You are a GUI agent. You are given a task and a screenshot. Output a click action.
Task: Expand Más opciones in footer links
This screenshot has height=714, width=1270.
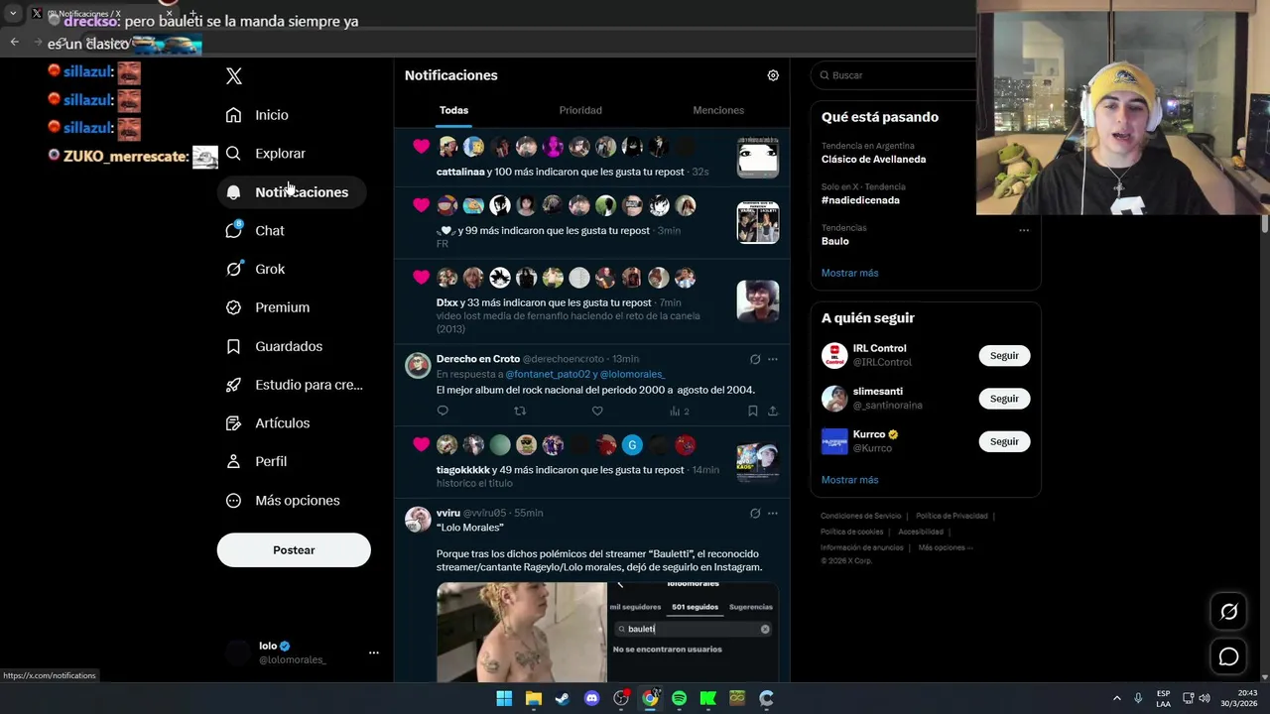coord(946,547)
